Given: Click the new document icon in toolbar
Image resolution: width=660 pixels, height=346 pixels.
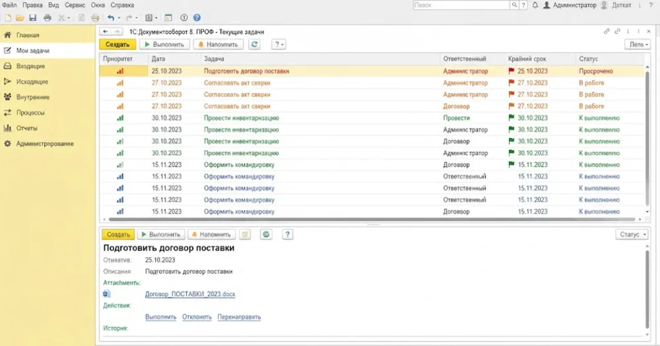Looking at the screenshot, I should [x=8, y=18].
